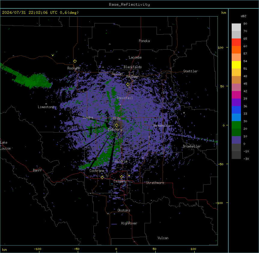The image size is (259, 253).
Task: Click the Lacombe city label
Action: [x=135, y=57]
